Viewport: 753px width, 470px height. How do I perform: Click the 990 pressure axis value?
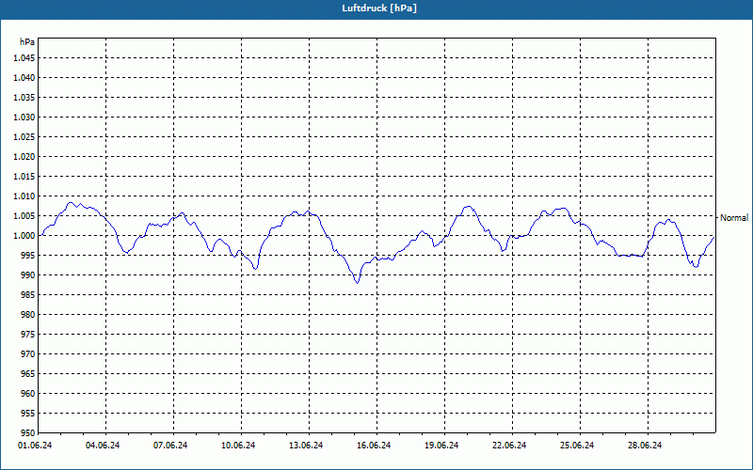28,274
